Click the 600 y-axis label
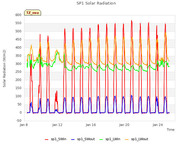The height and width of the screenshot is (145, 193). click(x=18, y=15)
